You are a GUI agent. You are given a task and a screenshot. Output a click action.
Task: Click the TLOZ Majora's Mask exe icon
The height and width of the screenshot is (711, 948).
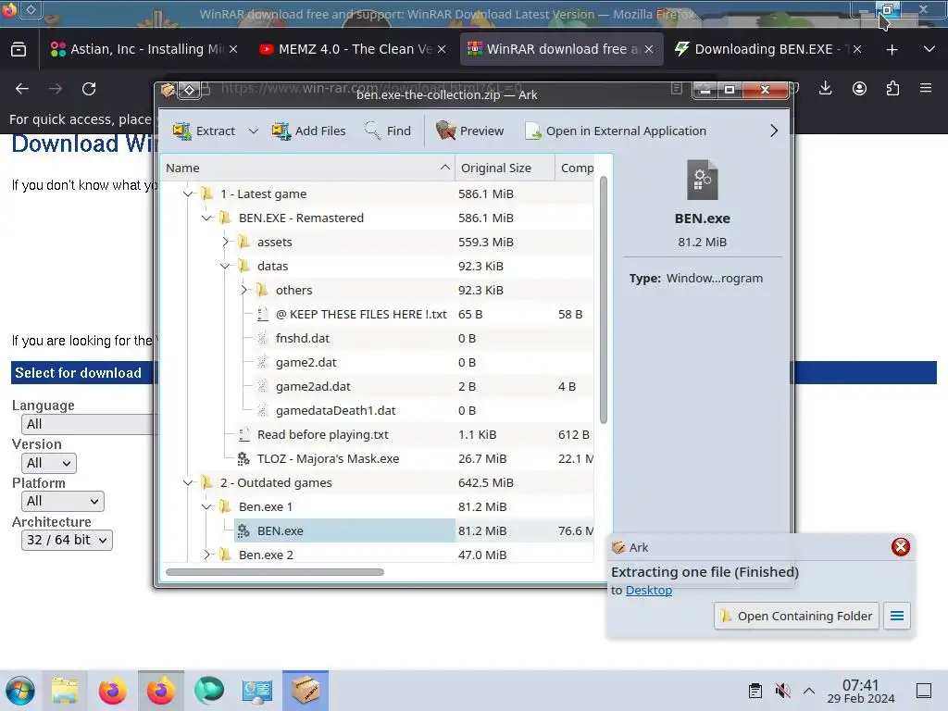coord(243,459)
